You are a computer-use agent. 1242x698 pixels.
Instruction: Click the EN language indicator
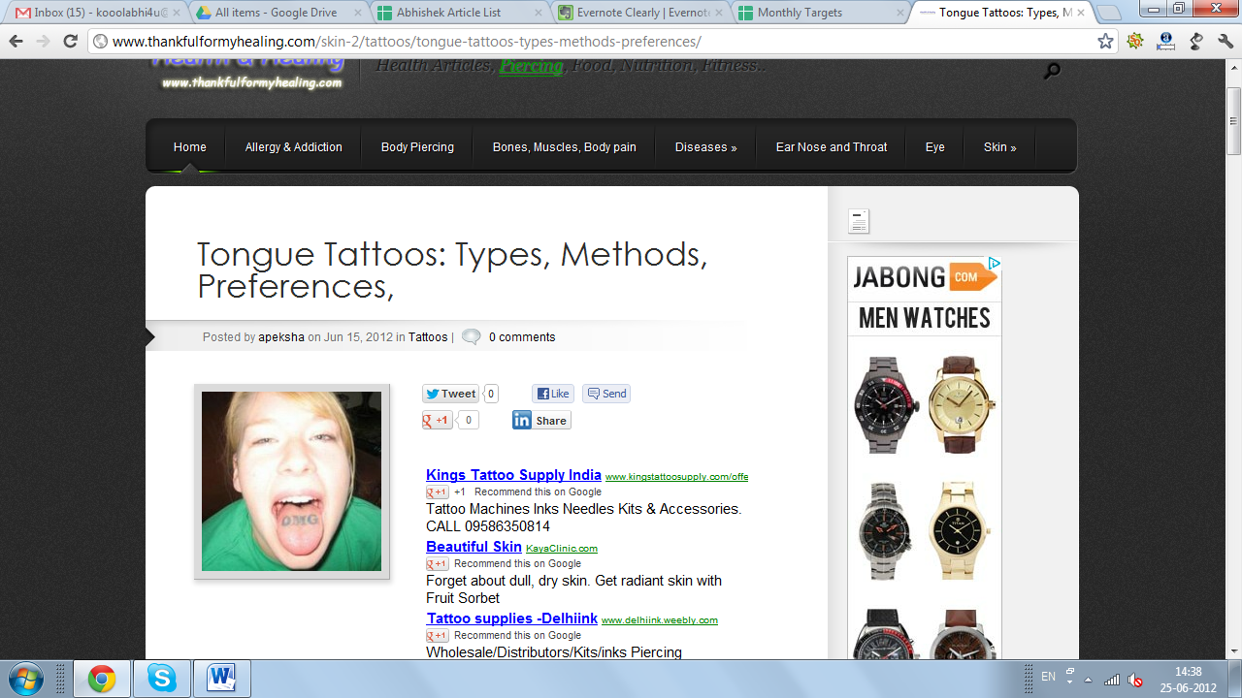coord(1048,677)
